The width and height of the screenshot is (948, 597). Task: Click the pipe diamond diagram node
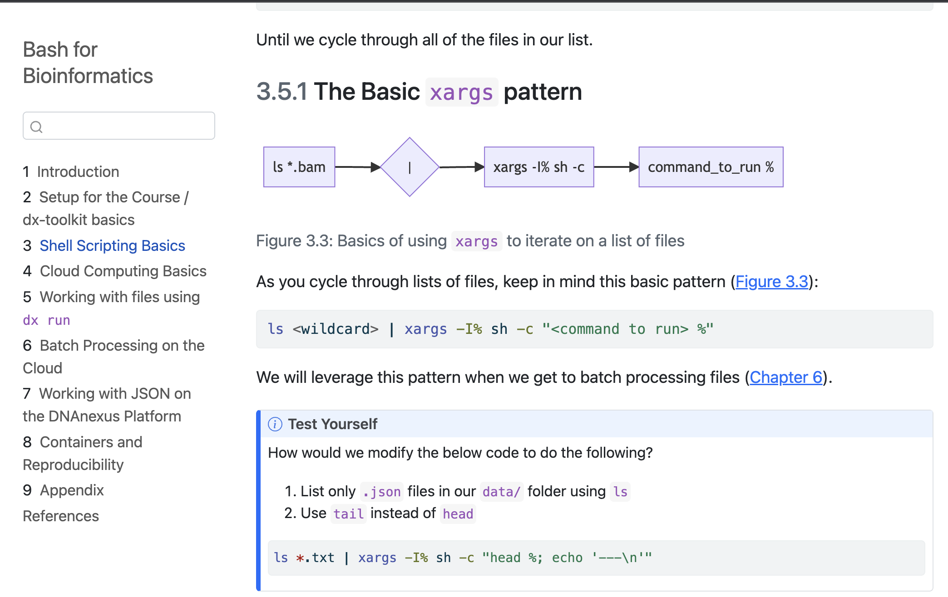pos(410,167)
